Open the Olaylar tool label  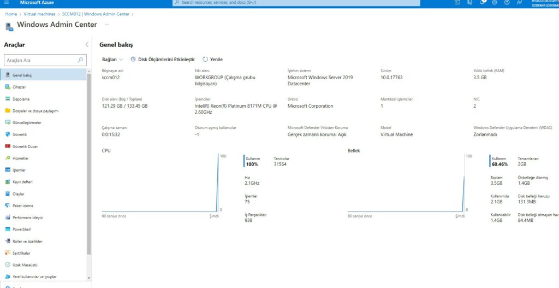tap(18, 194)
